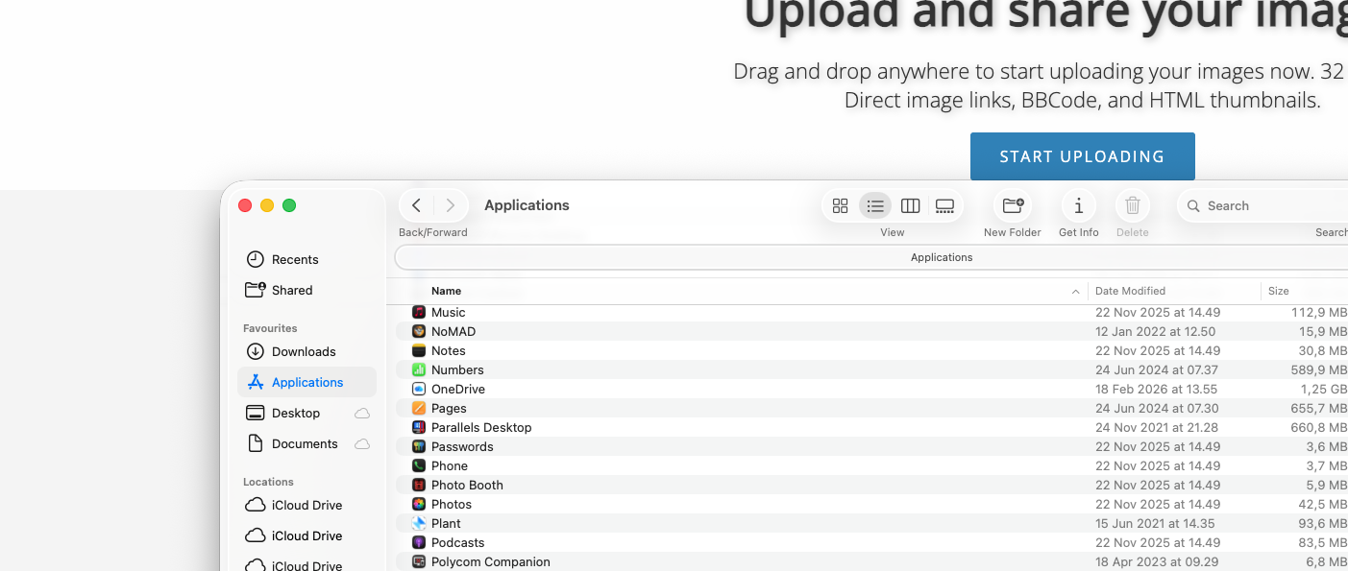Select the Photos app icon
Screen dimensions: 1348x571
pyautogui.click(x=419, y=504)
